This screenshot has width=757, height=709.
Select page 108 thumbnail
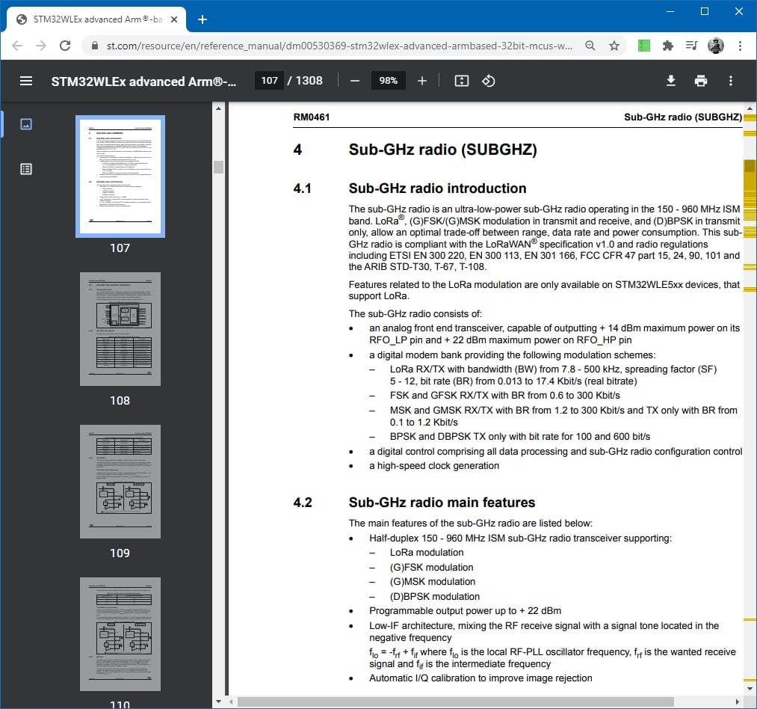click(x=120, y=329)
